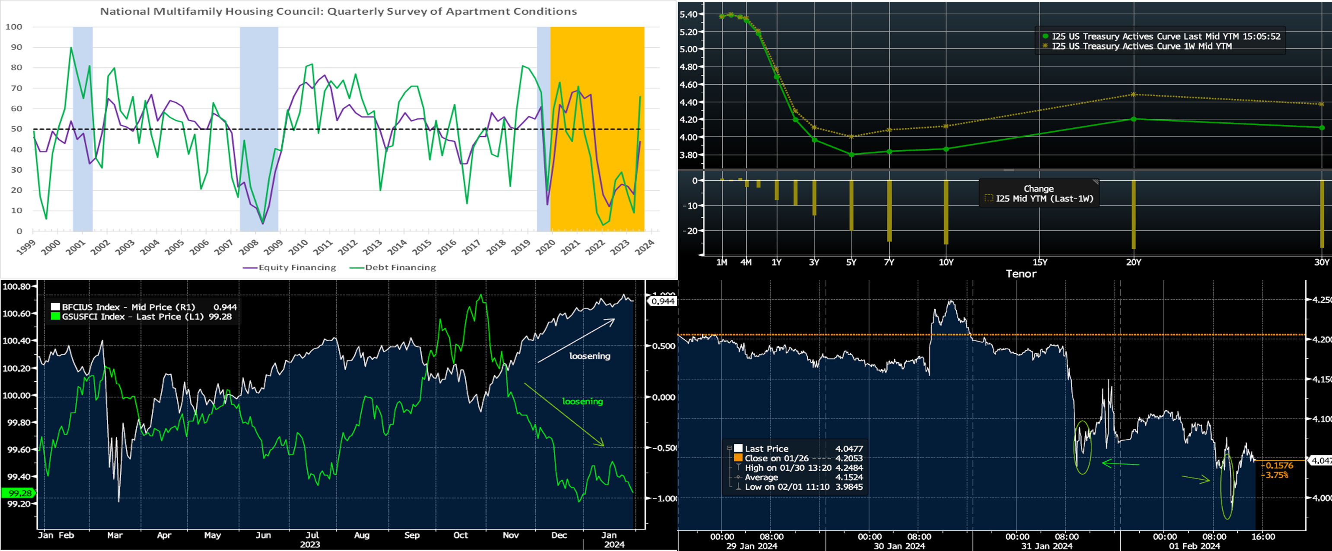
Task: Click green dot for Treasury Last Mid YTM
Action: click(x=1045, y=37)
